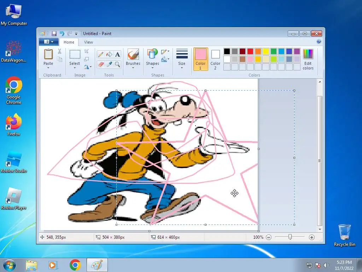Image resolution: width=362 pixels, height=272 pixels.
Task: Click the Redo arrow in quick access toolbar
Action: click(x=70, y=34)
